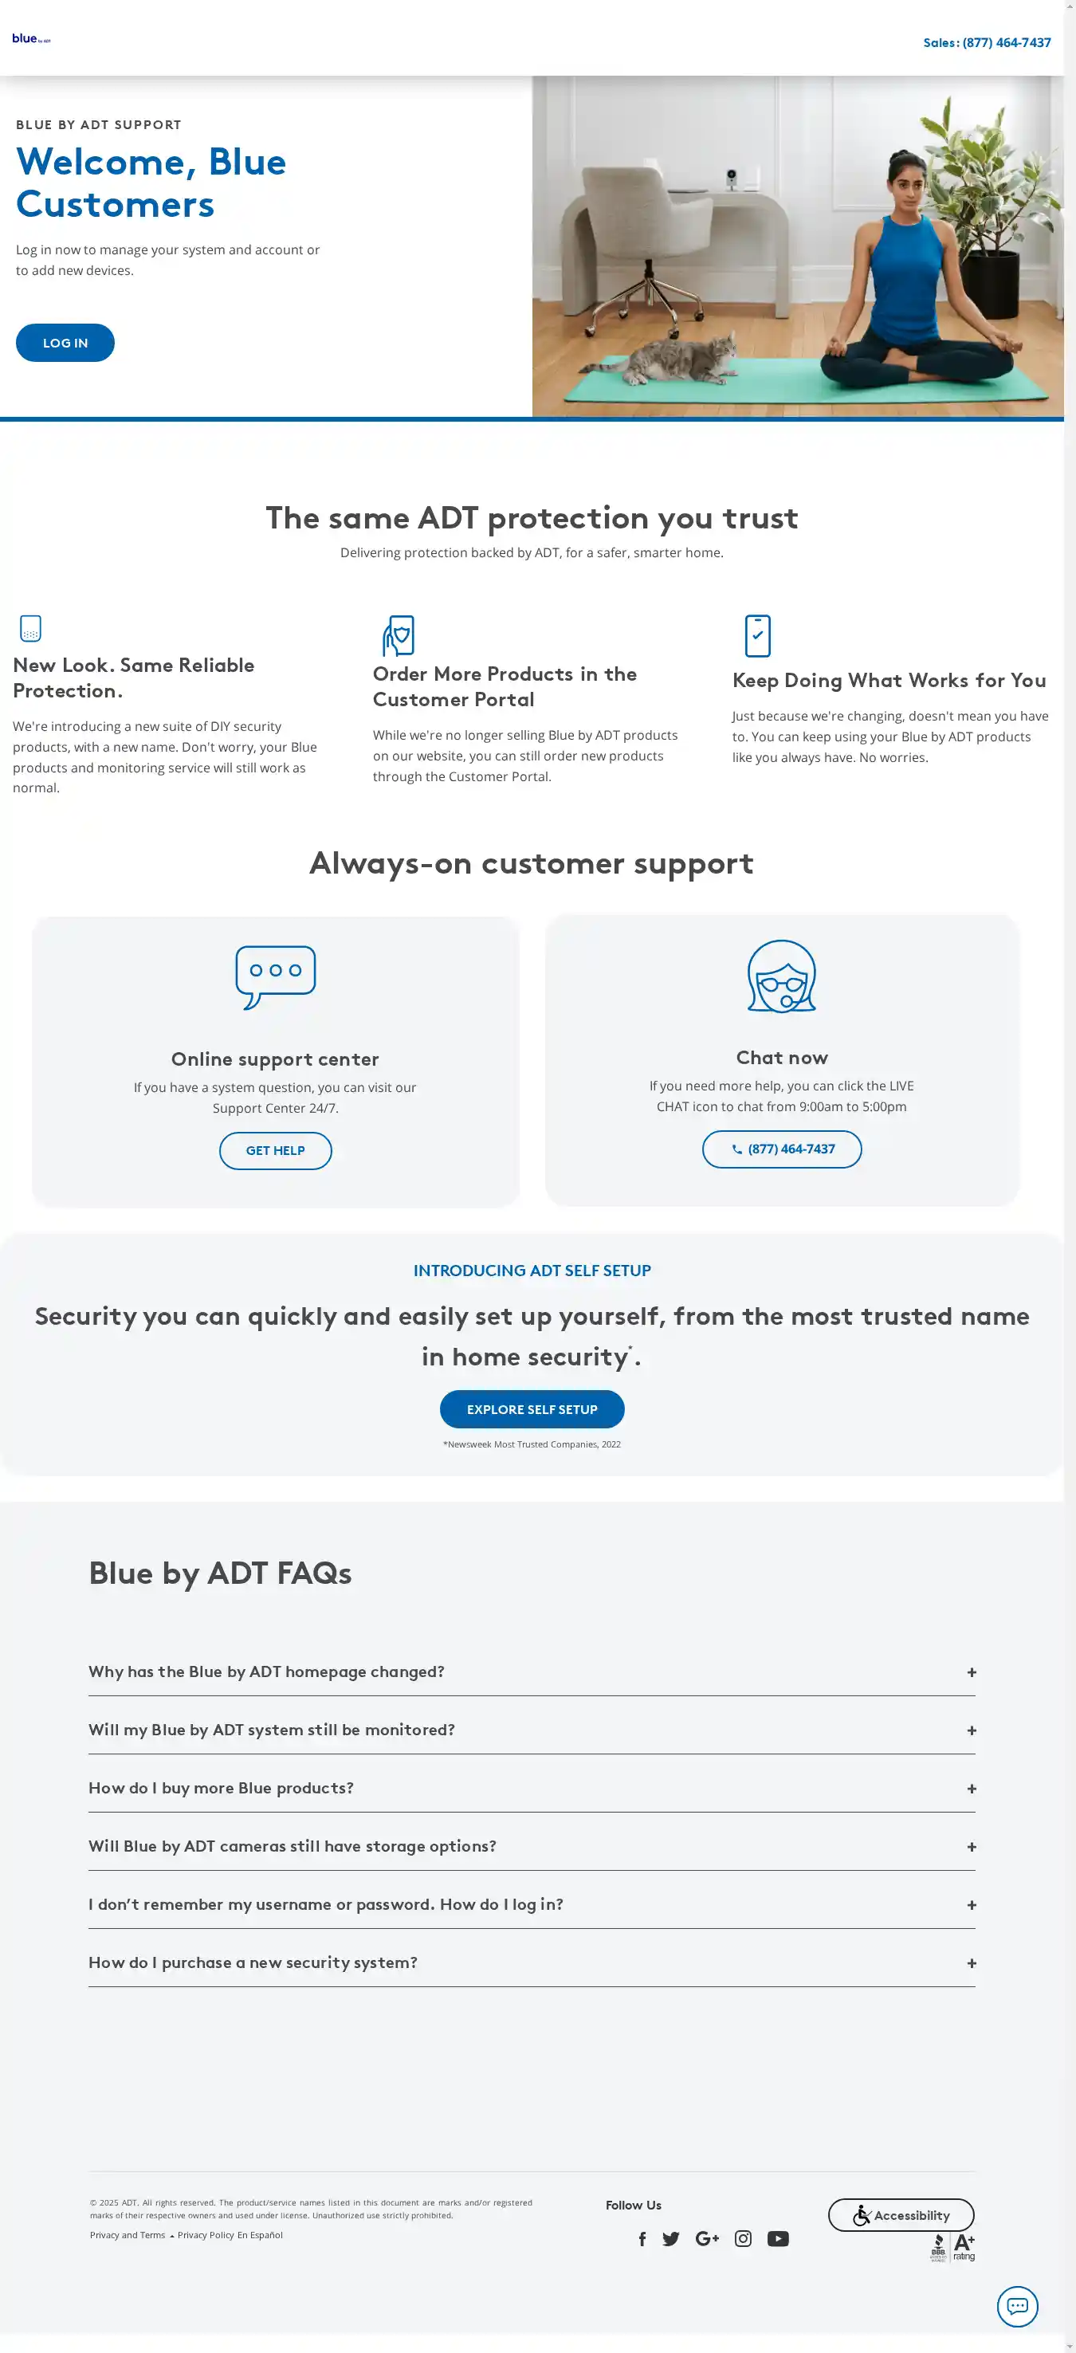Image resolution: width=1076 pixels, height=2353 pixels.
Task: Click the GET HELP button
Action: tap(275, 1150)
